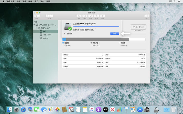Viewport: 183px width, 114px height.
Task: Open the Info toolbar button
Action: point(147,16)
